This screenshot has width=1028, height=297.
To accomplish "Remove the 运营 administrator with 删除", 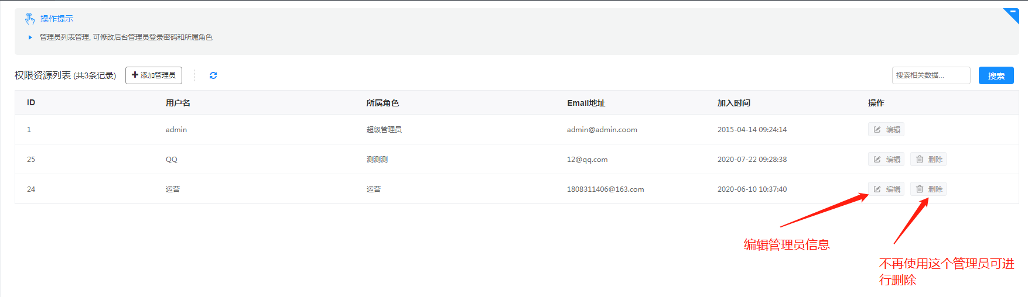I will pyautogui.click(x=928, y=189).
